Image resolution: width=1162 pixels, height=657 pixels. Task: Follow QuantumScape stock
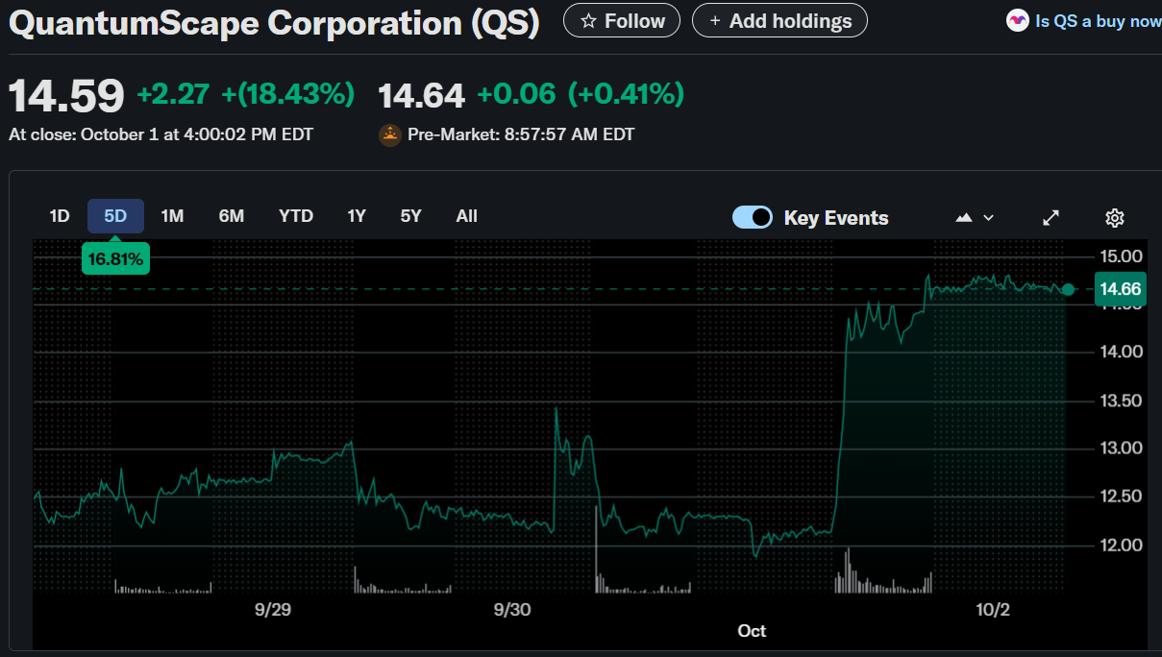(x=621, y=20)
